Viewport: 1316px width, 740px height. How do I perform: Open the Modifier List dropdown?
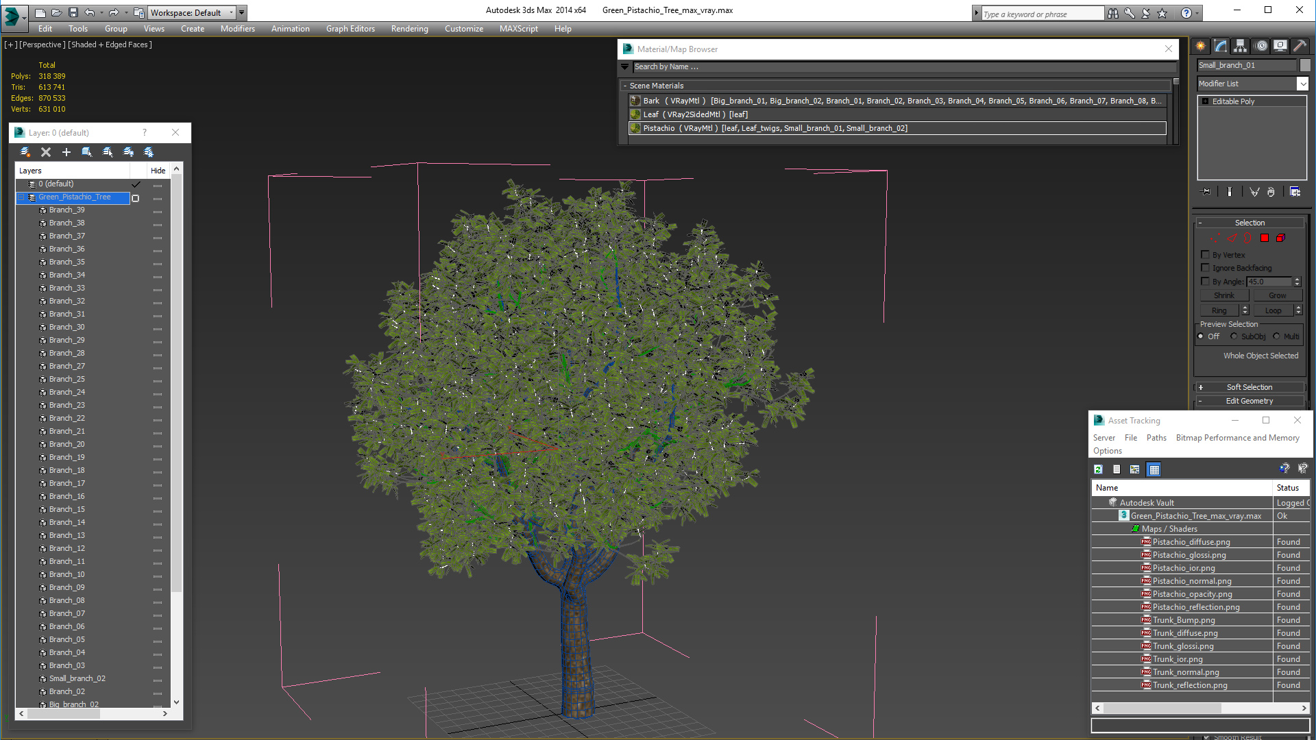tap(1302, 84)
